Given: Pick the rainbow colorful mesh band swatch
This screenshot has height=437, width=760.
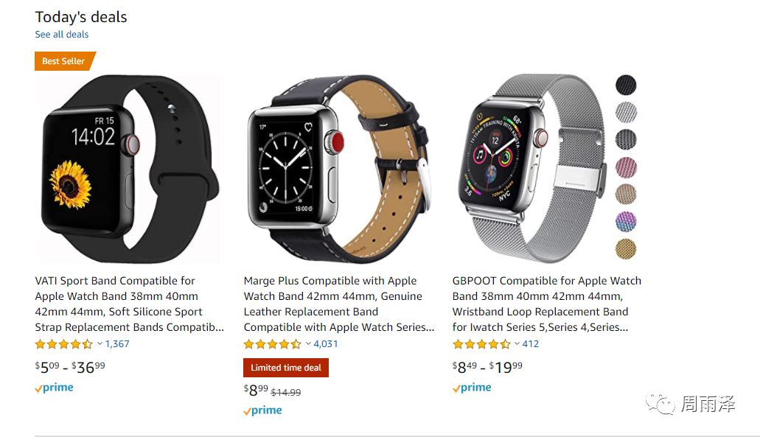Looking at the screenshot, I should 626,221.
